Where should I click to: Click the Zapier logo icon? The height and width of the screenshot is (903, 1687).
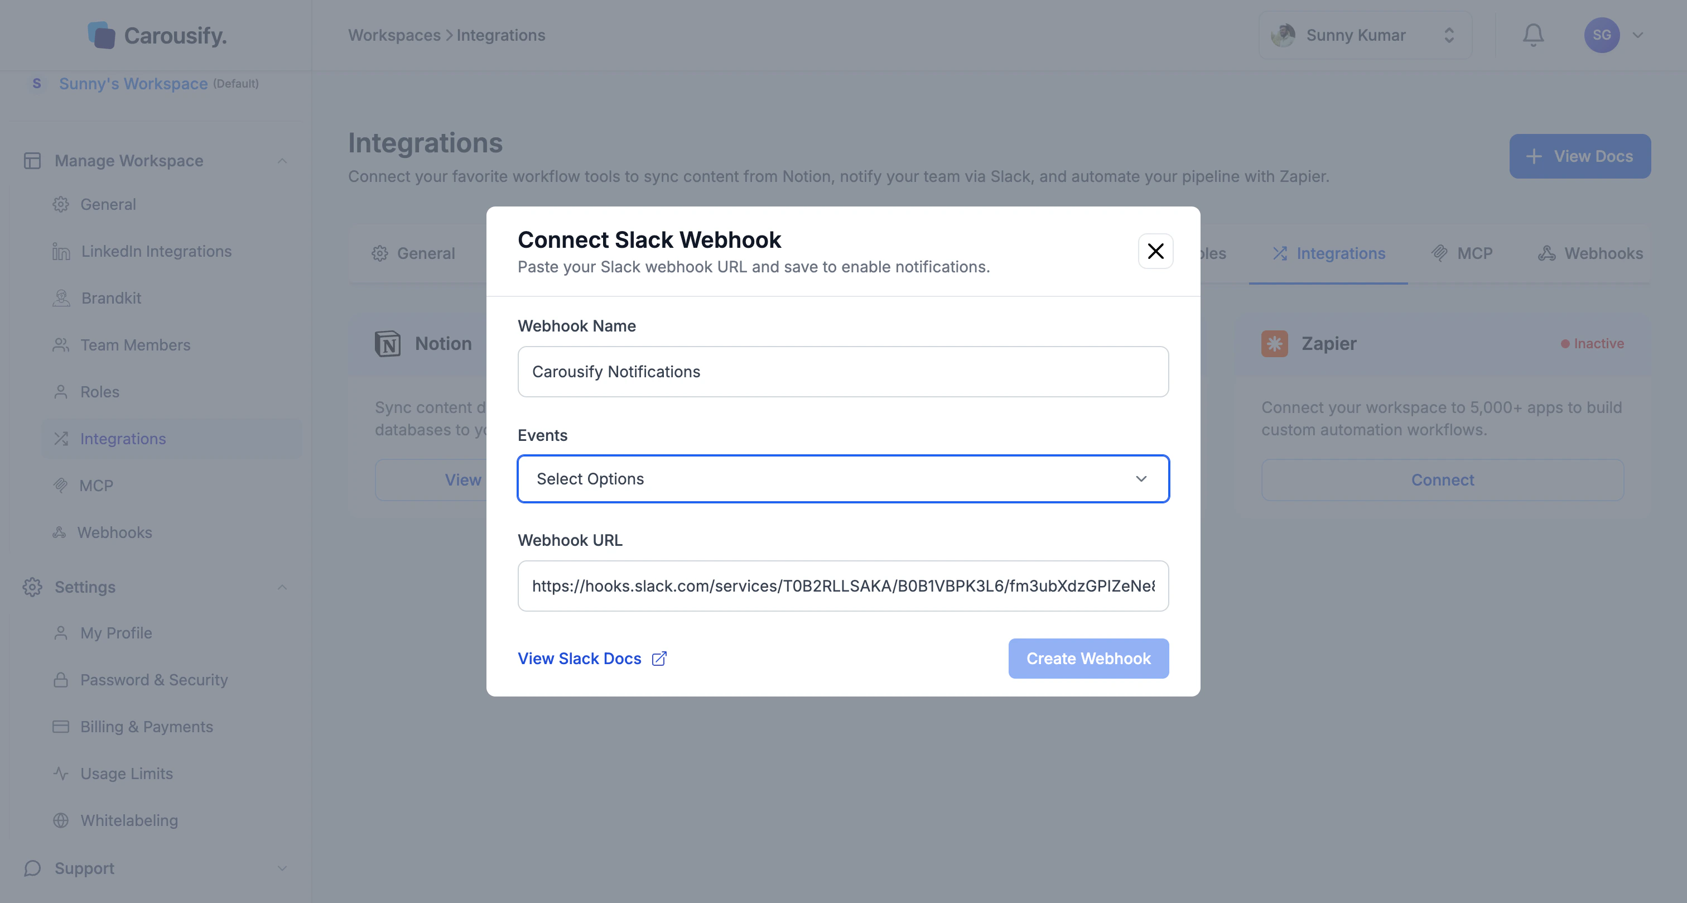pyautogui.click(x=1274, y=344)
